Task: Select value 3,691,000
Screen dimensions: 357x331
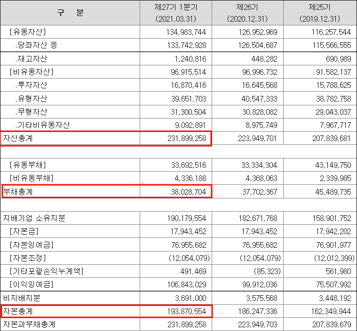Action: pyautogui.click(x=190, y=298)
